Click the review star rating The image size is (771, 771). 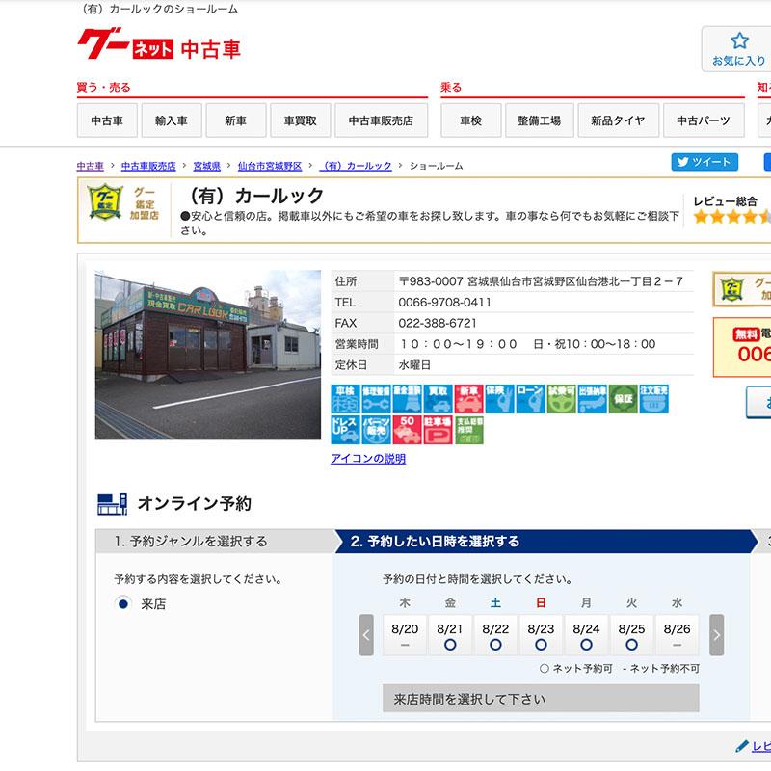click(x=731, y=216)
